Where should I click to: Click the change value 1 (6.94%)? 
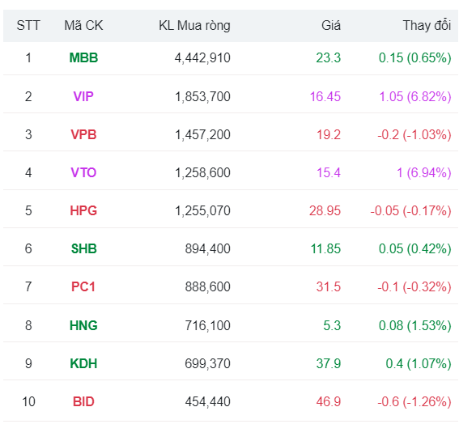pos(424,172)
